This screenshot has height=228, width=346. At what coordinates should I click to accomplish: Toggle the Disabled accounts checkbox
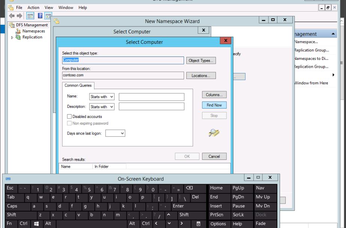[x=69, y=116]
